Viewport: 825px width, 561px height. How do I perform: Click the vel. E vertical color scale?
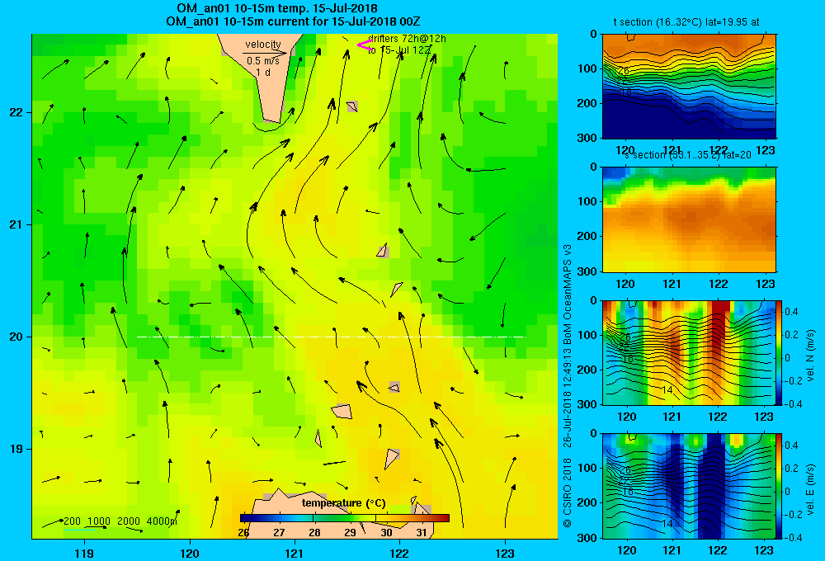(780, 486)
